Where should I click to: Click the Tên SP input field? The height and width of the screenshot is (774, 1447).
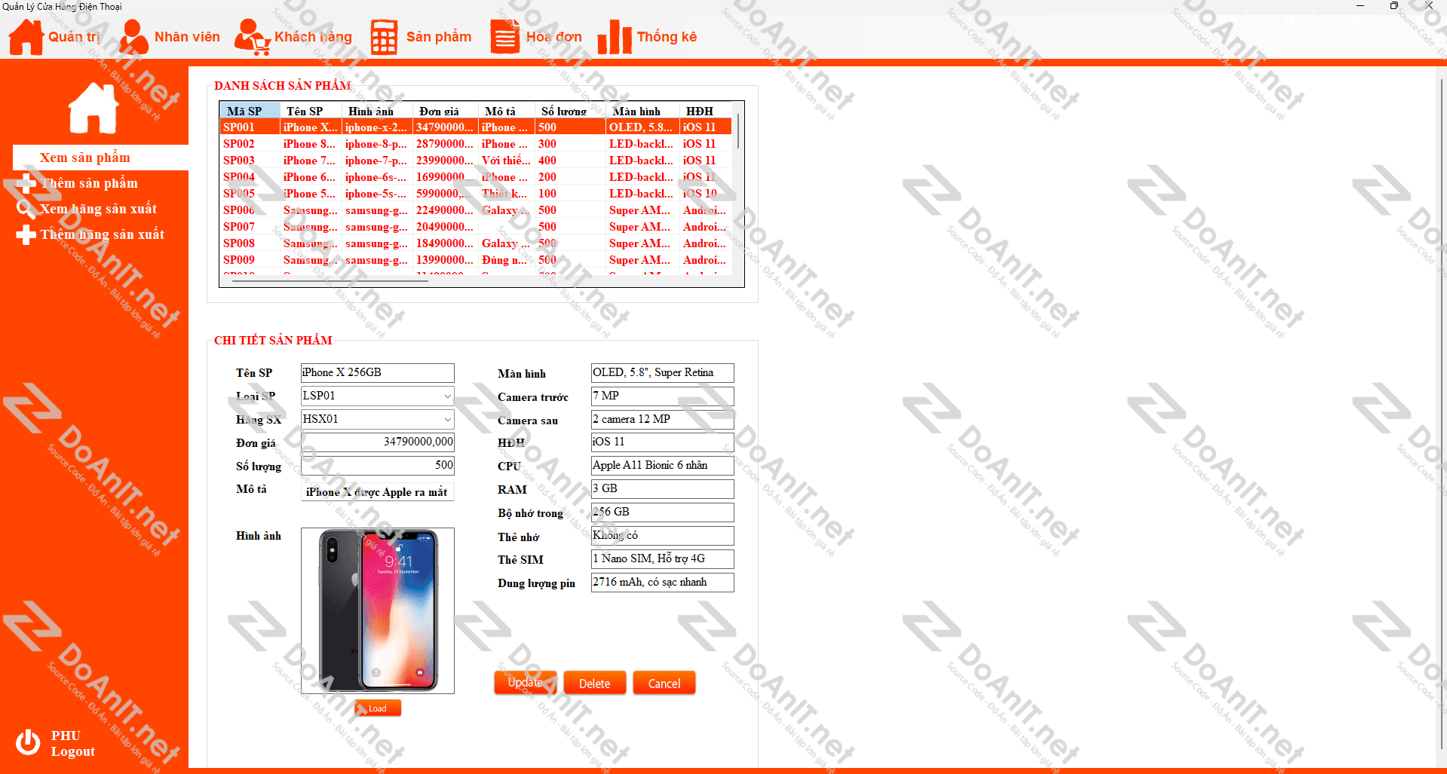coord(378,372)
